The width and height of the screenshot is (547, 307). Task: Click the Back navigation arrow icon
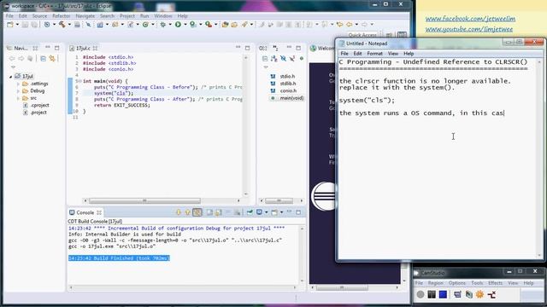click(x=349, y=25)
